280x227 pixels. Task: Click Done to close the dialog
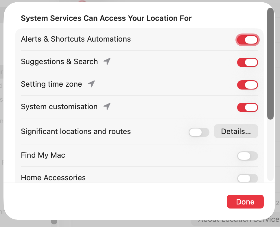(245, 202)
